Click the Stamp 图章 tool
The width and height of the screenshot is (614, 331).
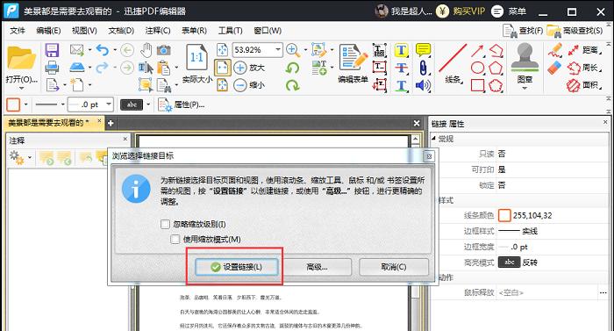[x=525, y=57]
